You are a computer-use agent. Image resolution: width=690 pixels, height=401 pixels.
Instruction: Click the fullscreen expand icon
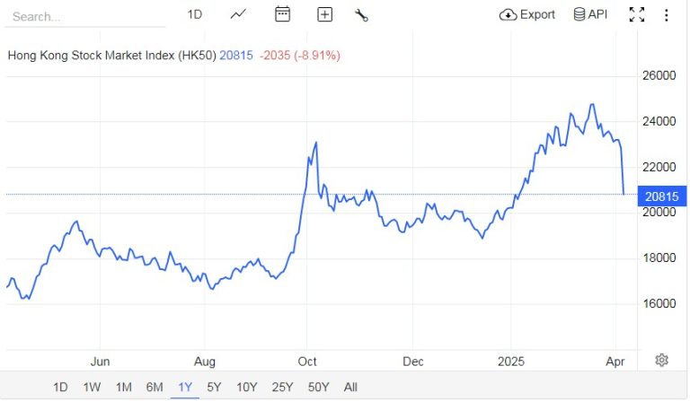coord(637,14)
